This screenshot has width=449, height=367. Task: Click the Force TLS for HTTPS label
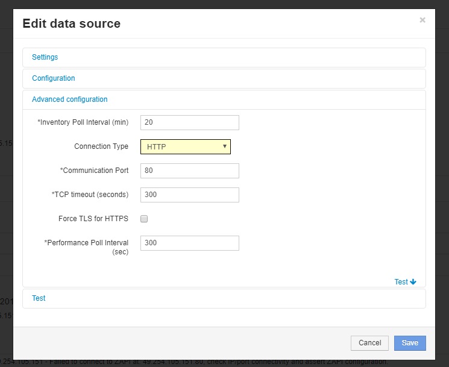coord(93,219)
